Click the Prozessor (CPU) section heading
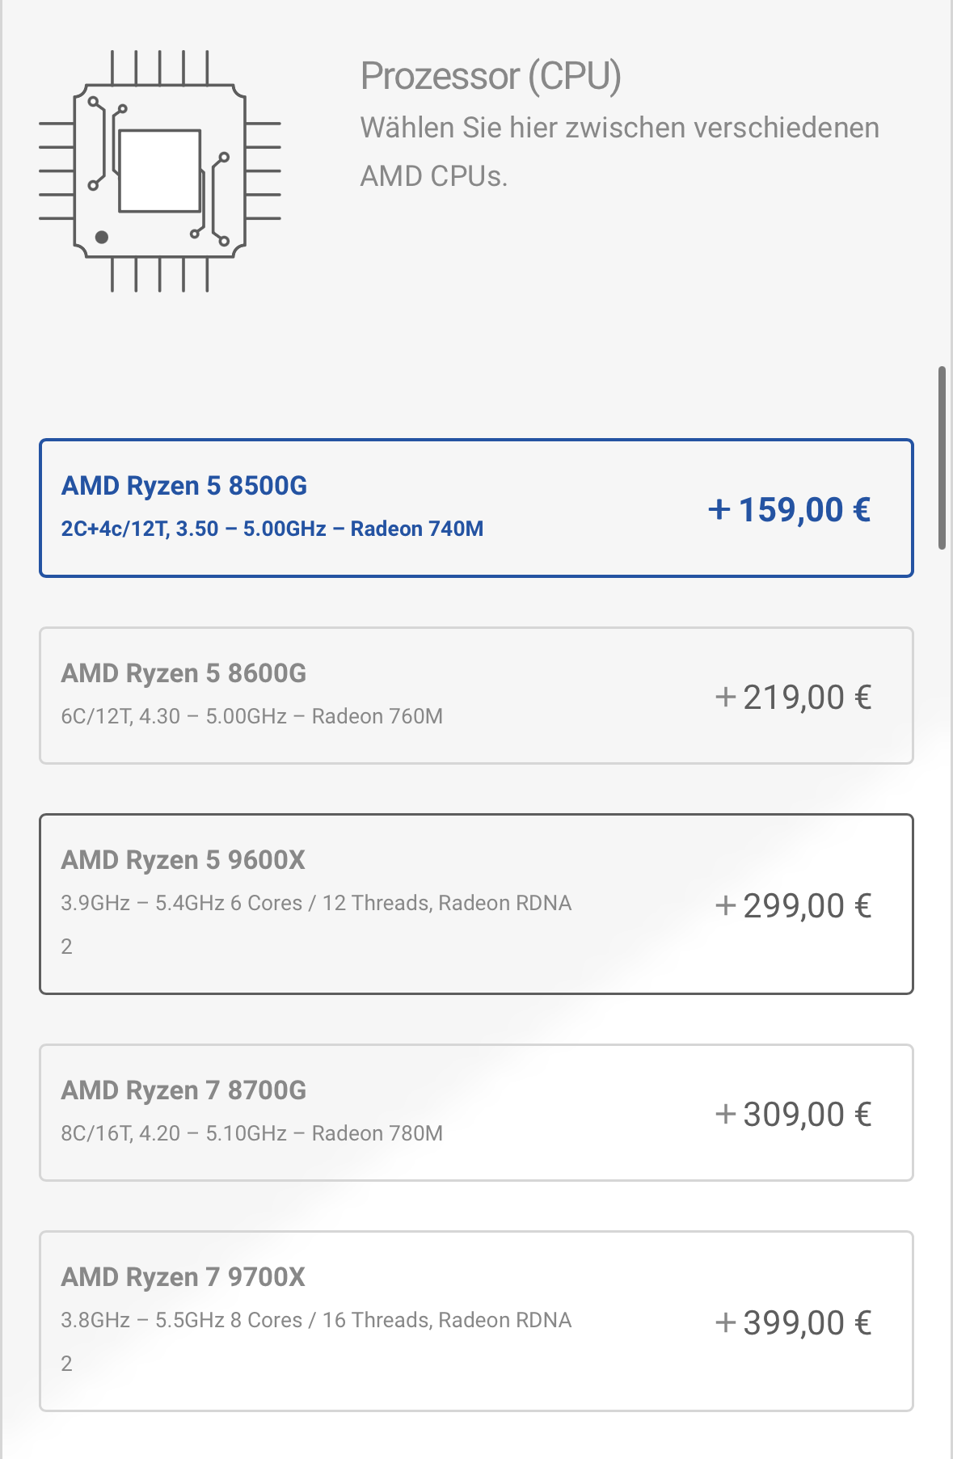Screen dimensions: 953x1459 pos(491,76)
